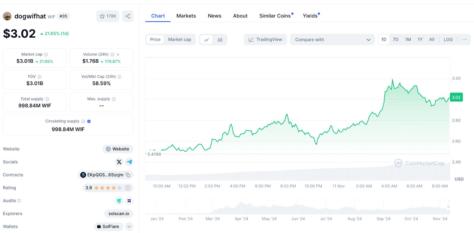
Task: Open solscan.io explorer link
Action: click(x=119, y=213)
